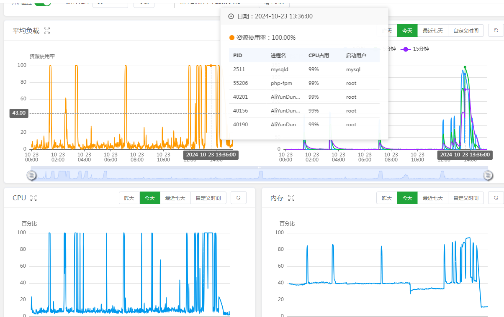Screen dimensions: 504x317
Task: Click the 启动用户 column header
Action: 356,55
